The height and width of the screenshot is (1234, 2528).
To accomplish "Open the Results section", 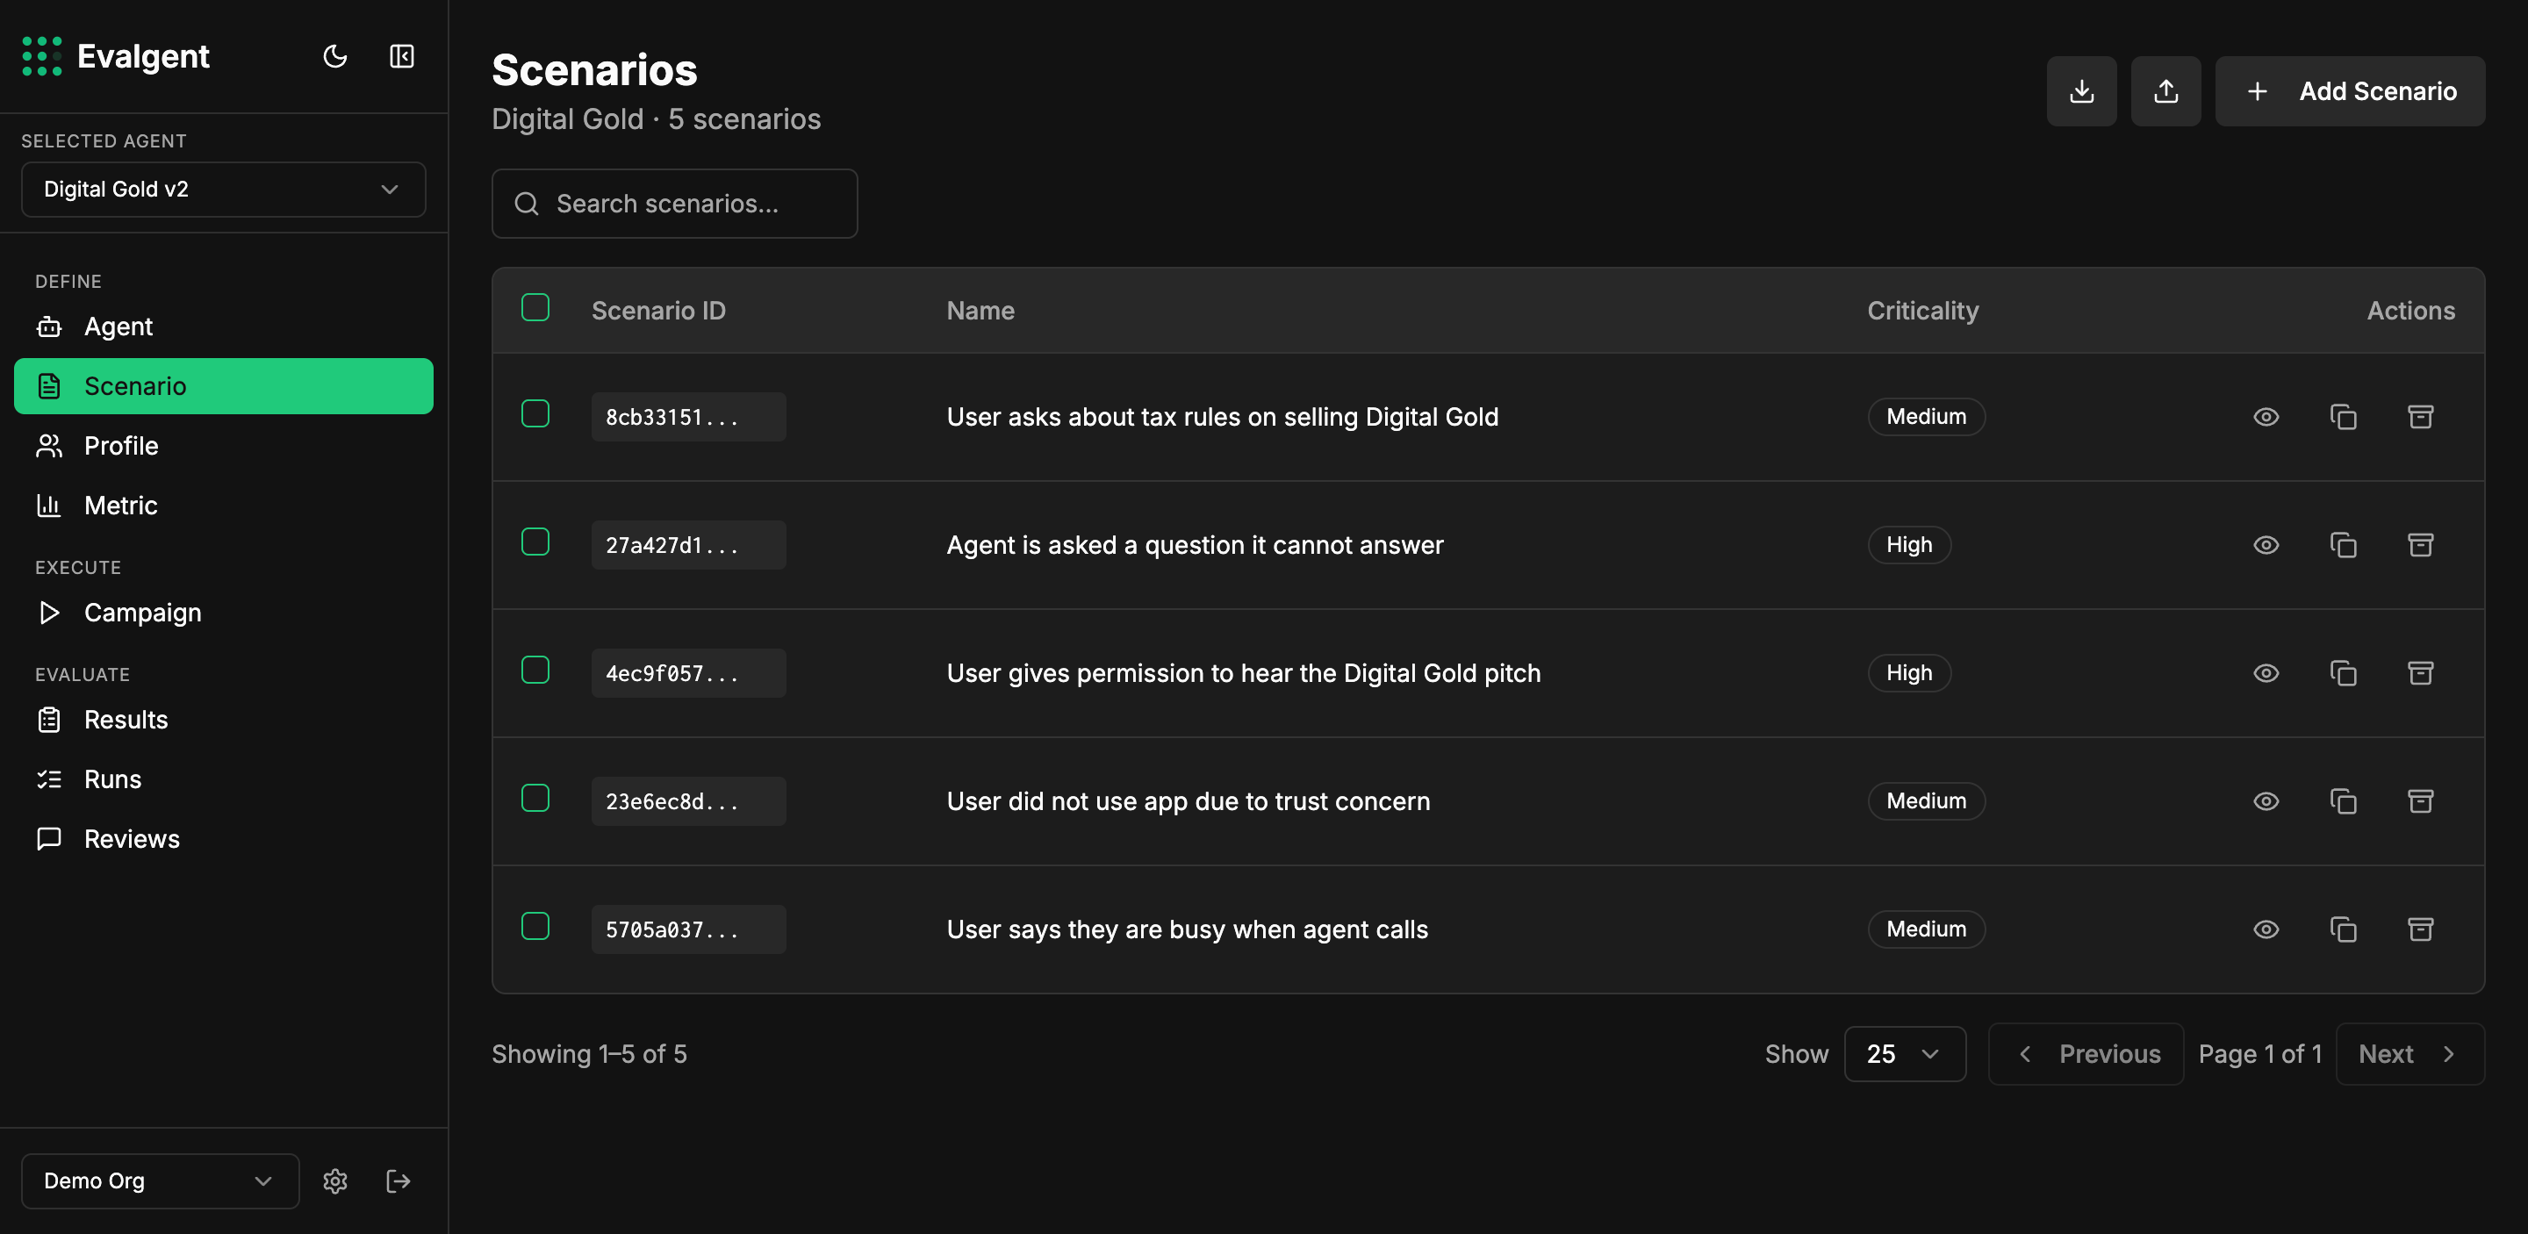I will click(x=126, y=720).
